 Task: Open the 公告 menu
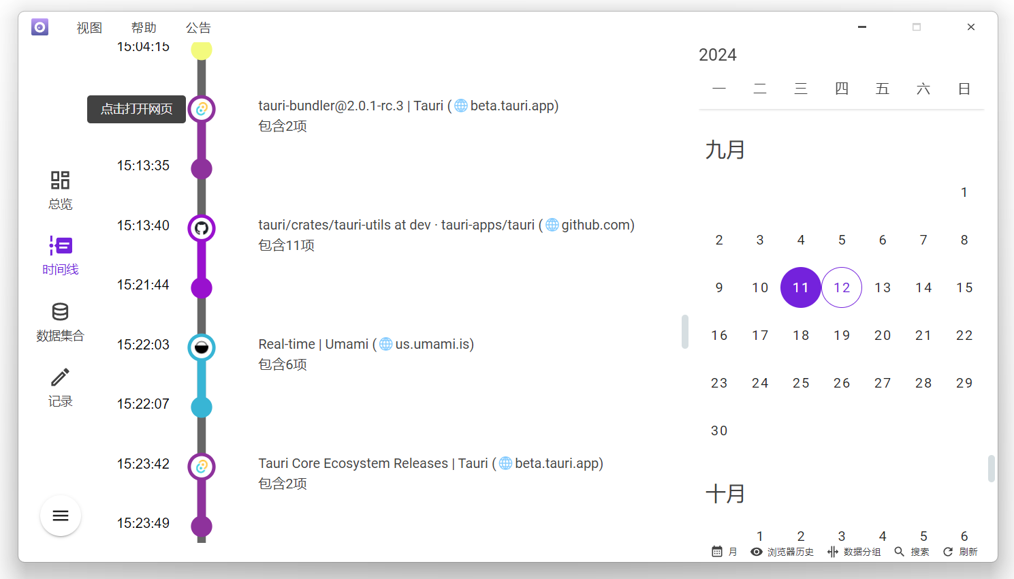(x=198, y=28)
